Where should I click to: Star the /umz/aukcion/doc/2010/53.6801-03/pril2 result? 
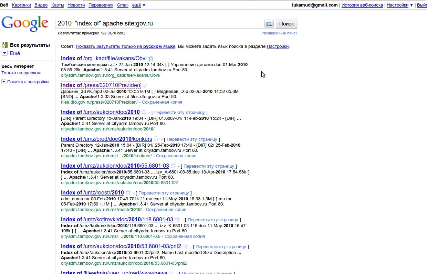185,246
